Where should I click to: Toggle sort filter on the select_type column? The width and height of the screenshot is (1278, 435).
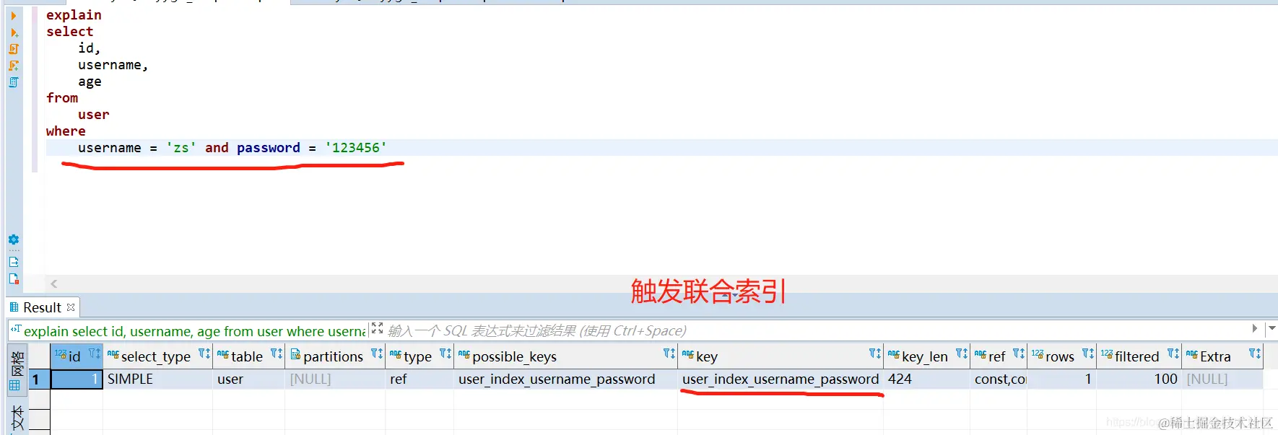[204, 353]
